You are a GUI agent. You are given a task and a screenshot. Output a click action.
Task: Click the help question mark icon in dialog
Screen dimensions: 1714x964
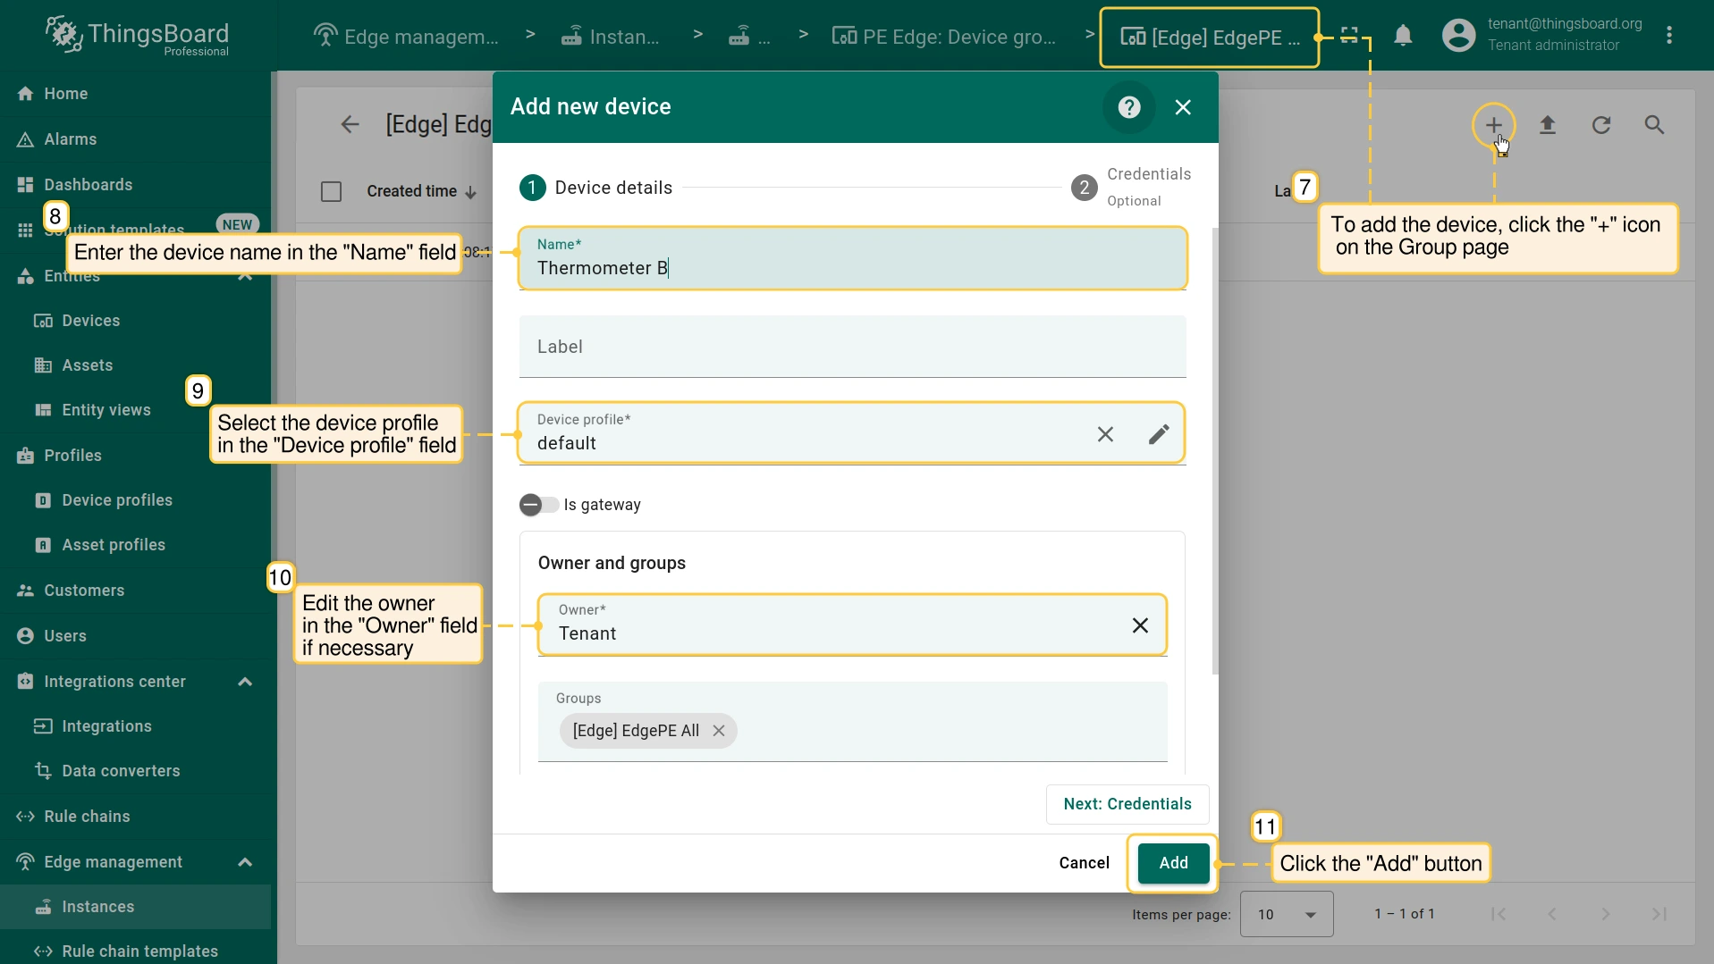(x=1129, y=107)
